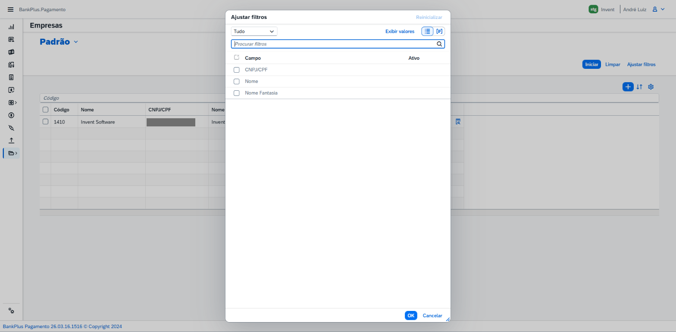Viewport: 676px width, 332px height.
Task: Expand the Padrão view variant dropdown
Action: [x=76, y=42]
